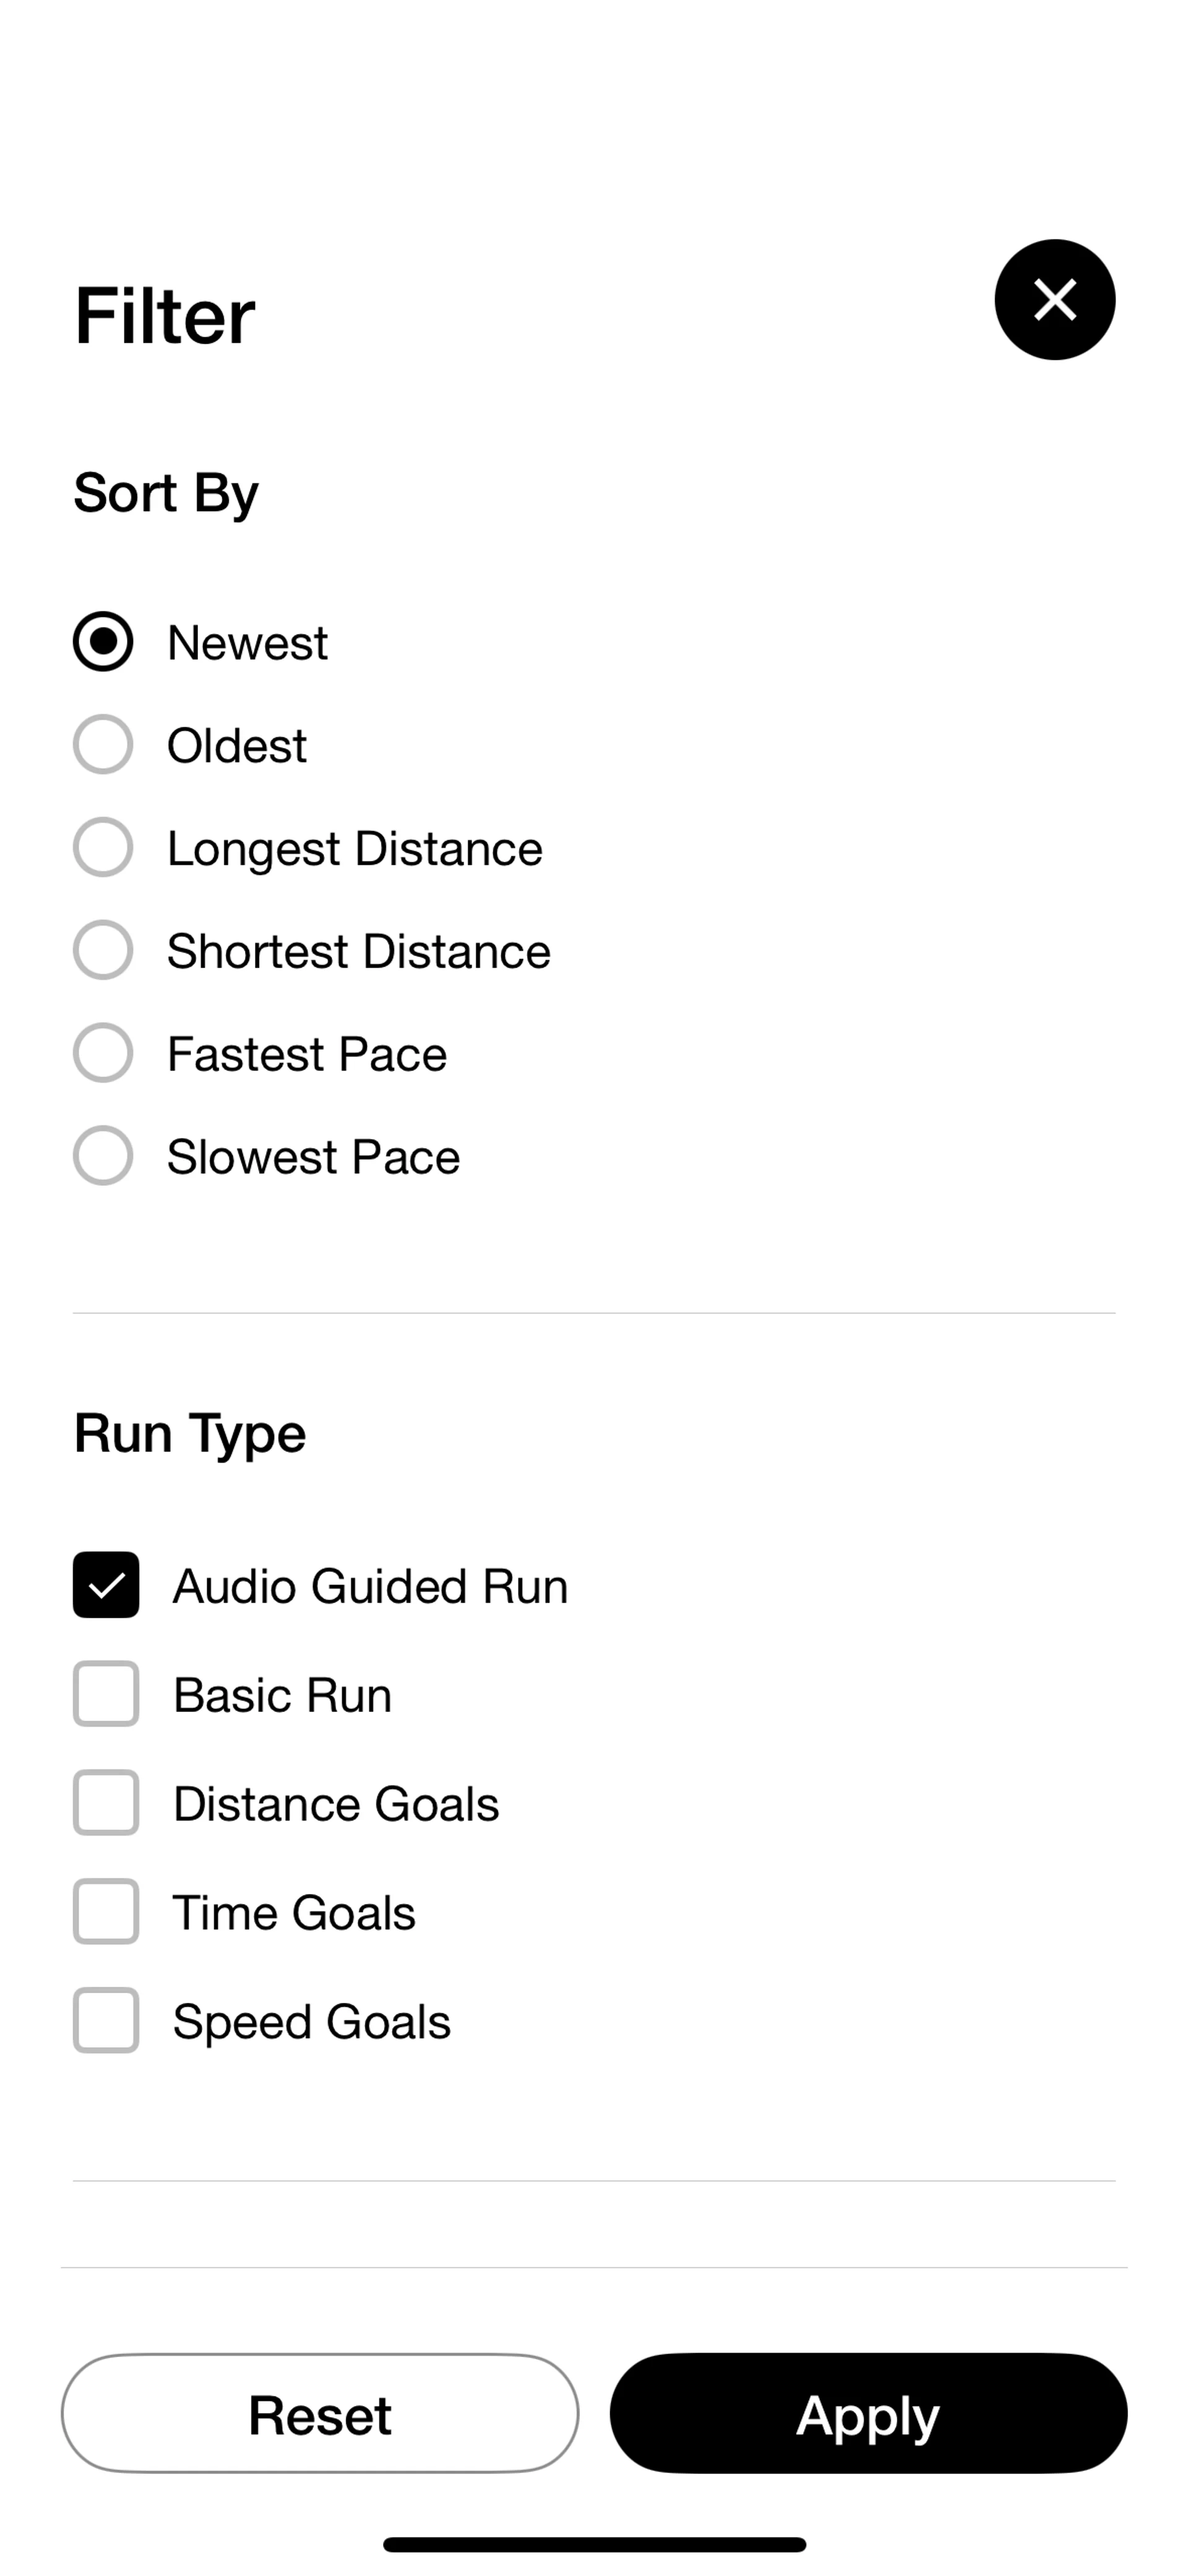Viewport: 1188px width, 2576px height.
Task: Tap the Oldest label text
Action: [237, 746]
